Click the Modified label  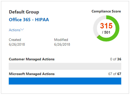(61, 40)
